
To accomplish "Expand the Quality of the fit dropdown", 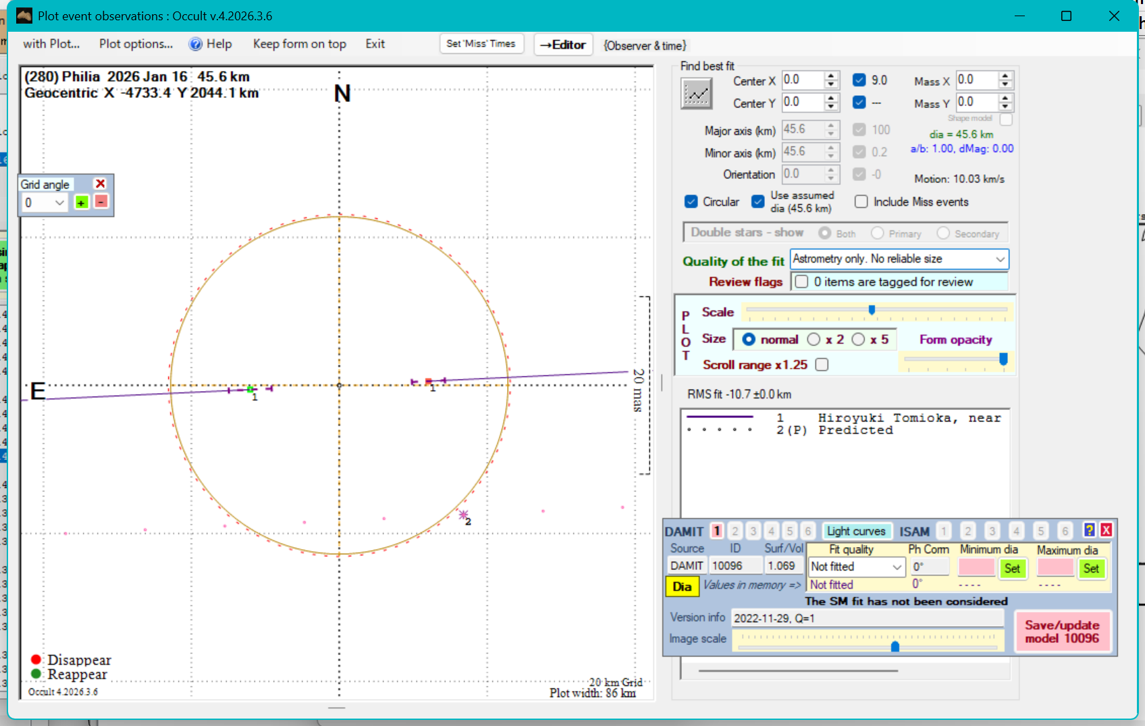I will pos(1000,259).
